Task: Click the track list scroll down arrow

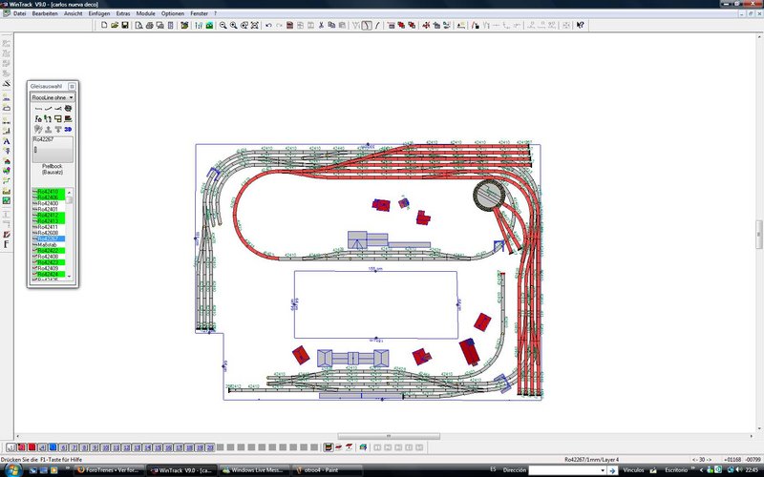Action: (69, 277)
